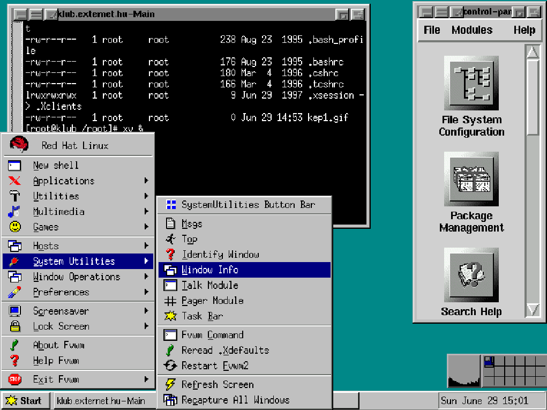547x410 pixels.
Task: Open the Modules menu in control-panel
Action: (471, 30)
